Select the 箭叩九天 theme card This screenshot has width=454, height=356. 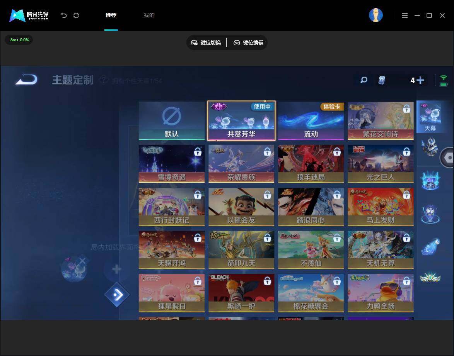click(241, 250)
